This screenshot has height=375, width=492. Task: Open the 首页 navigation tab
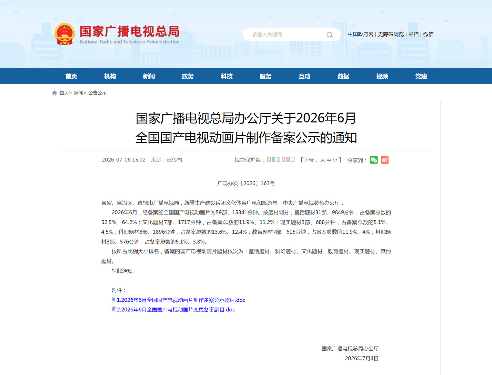[71, 76]
